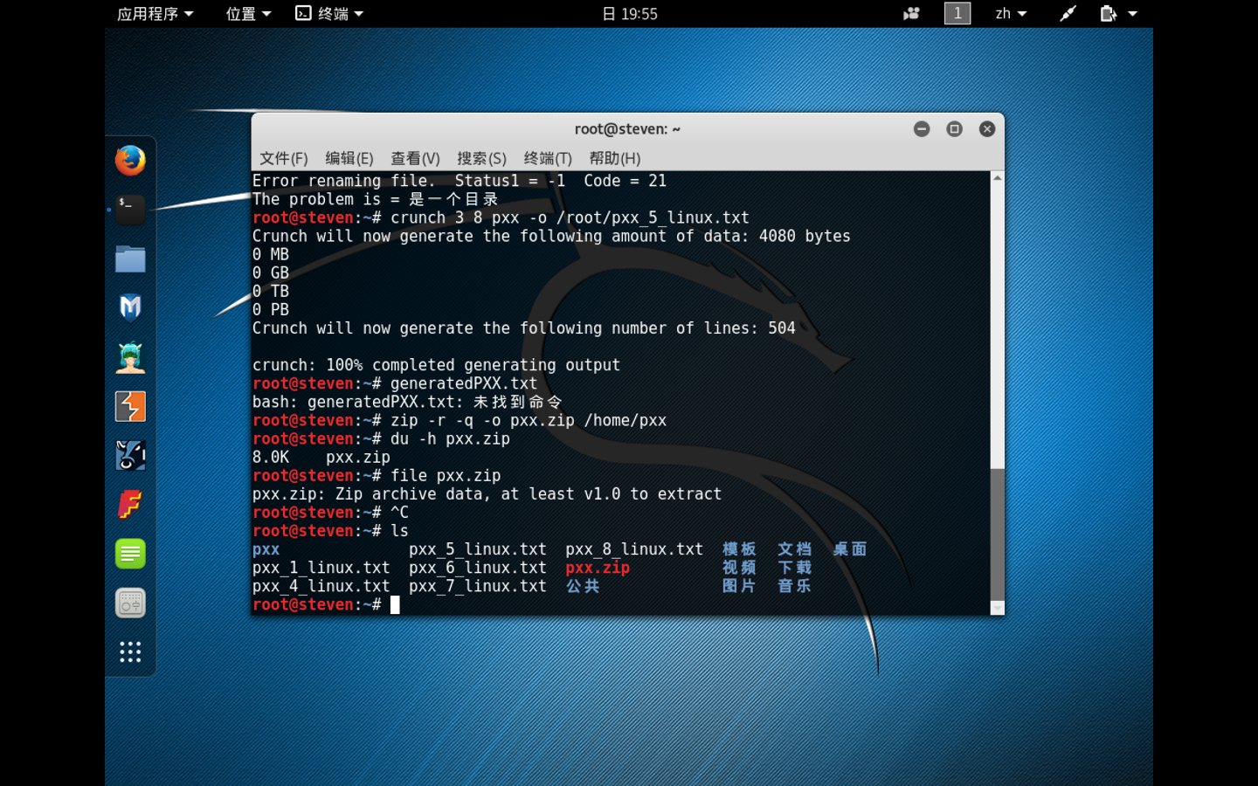Image resolution: width=1258 pixels, height=786 pixels.
Task: Expand the 位置 places menu
Action: coord(248,13)
